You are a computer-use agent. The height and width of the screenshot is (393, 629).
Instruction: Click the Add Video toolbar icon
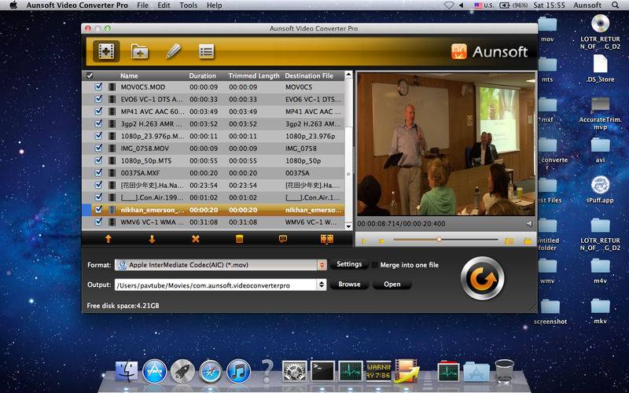tap(106, 51)
